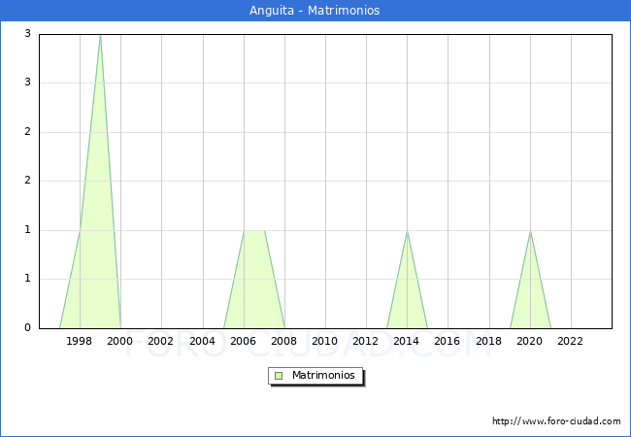Select the 2004 x-axis label
Viewport: 631px width, 437px height.
(202, 341)
